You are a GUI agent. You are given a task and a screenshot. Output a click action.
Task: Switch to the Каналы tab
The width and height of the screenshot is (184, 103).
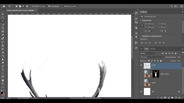[153, 49]
